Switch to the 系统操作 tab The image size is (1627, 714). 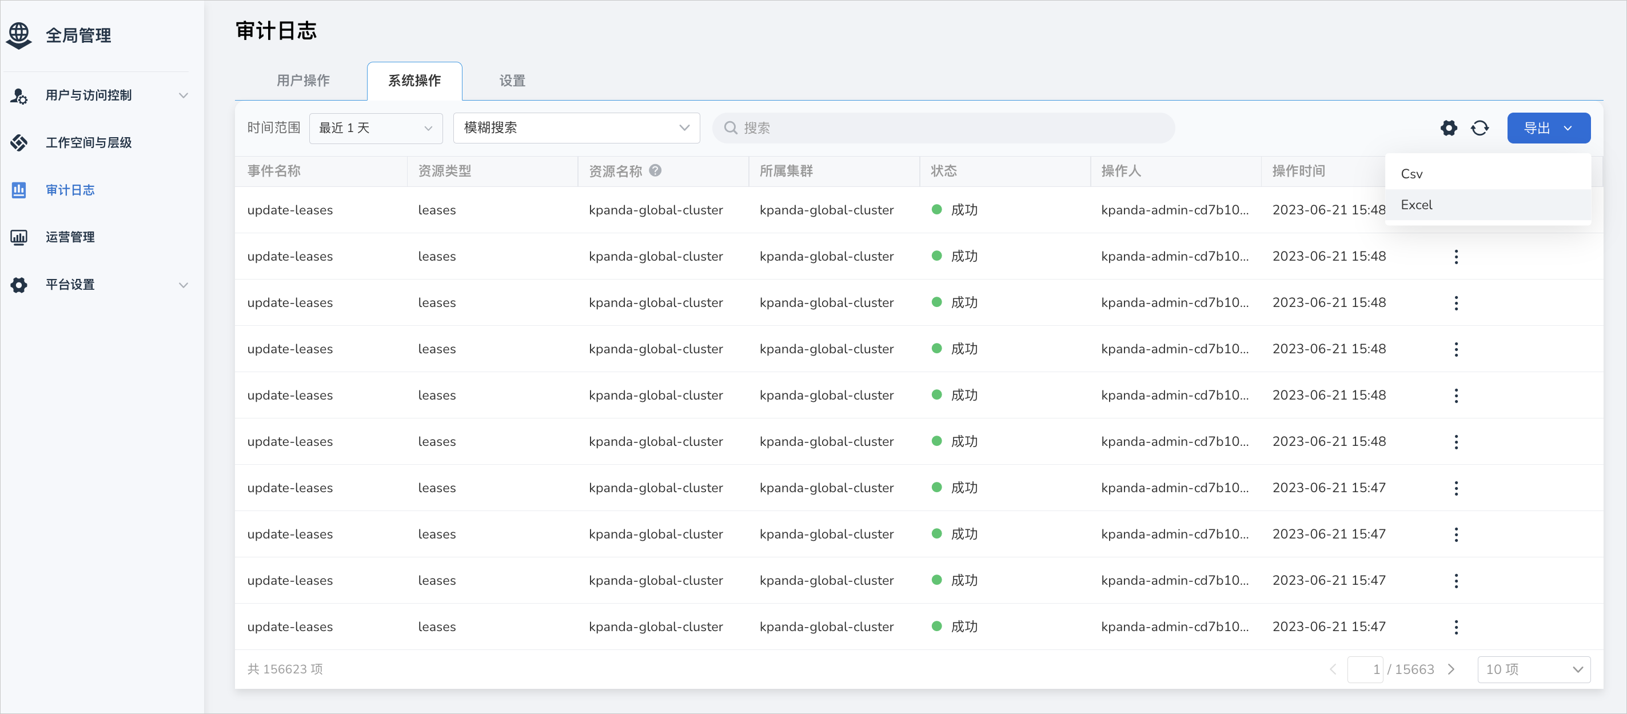tap(414, 80)
